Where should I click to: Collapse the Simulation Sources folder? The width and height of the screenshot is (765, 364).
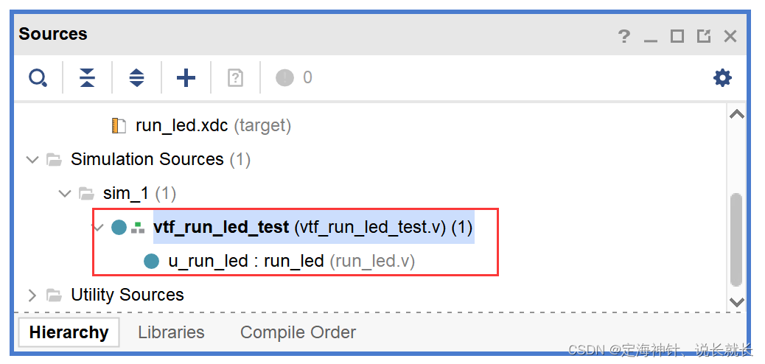click(x=32, y=160)
